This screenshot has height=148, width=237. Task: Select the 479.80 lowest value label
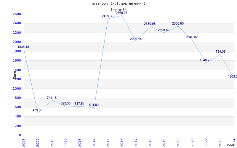pos(37,110)
